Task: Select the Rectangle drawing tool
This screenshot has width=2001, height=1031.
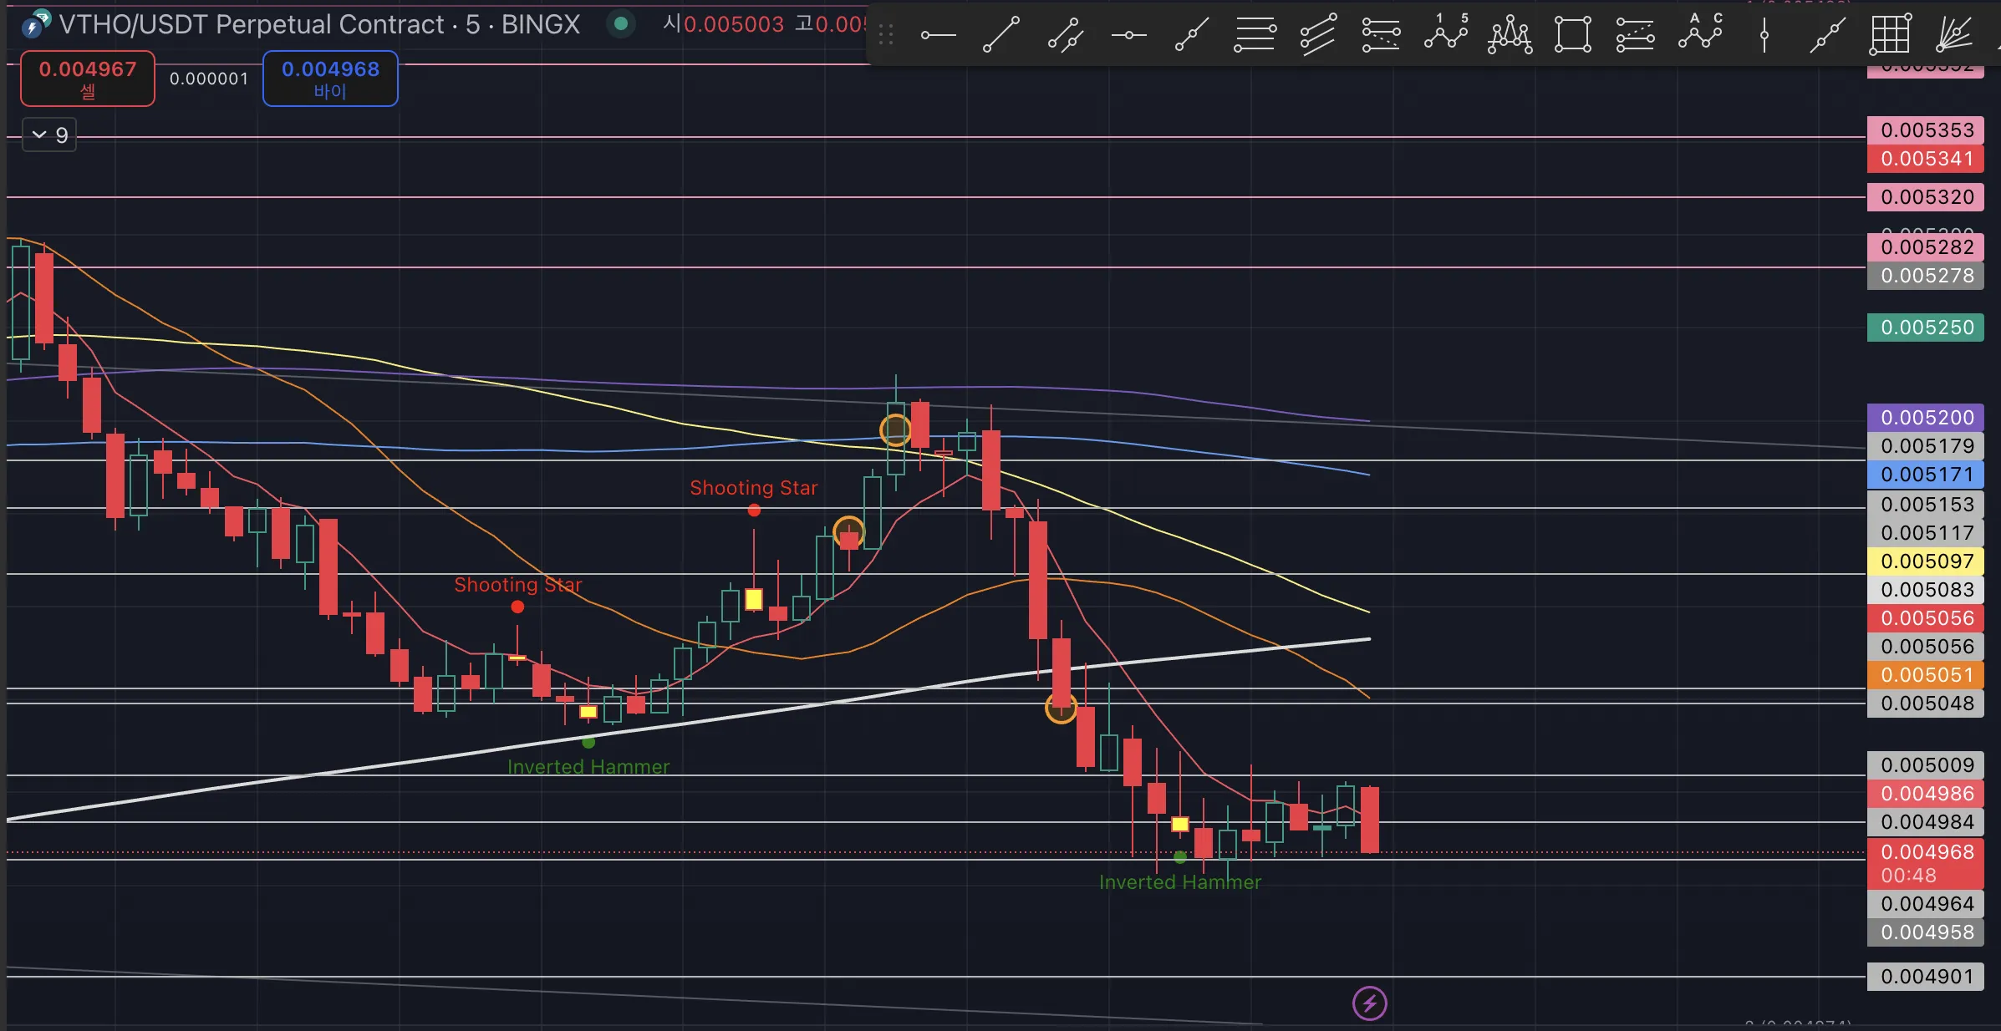Action: tap(1572, 35)
